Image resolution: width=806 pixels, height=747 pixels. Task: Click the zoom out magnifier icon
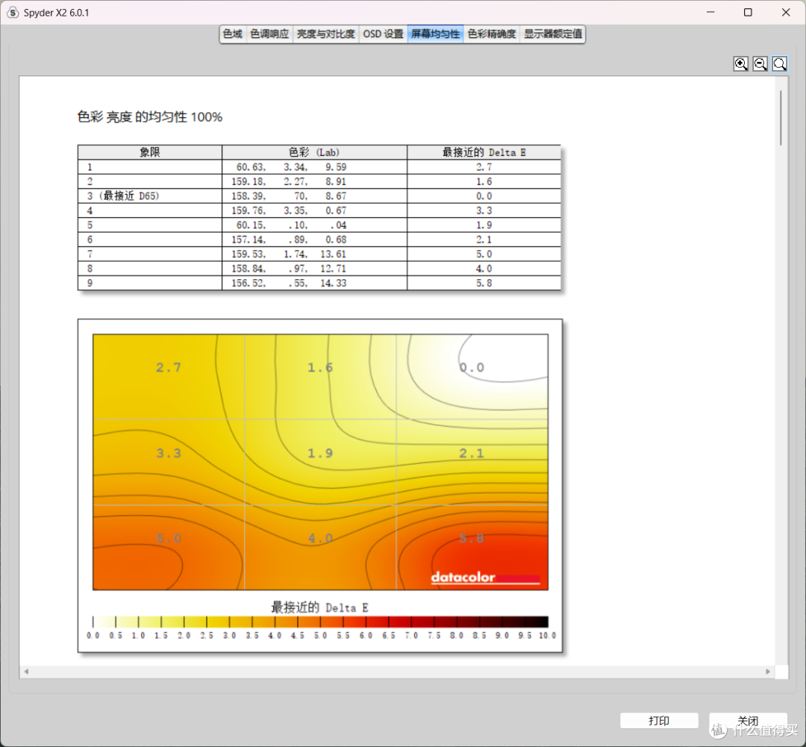coord(760,63)
